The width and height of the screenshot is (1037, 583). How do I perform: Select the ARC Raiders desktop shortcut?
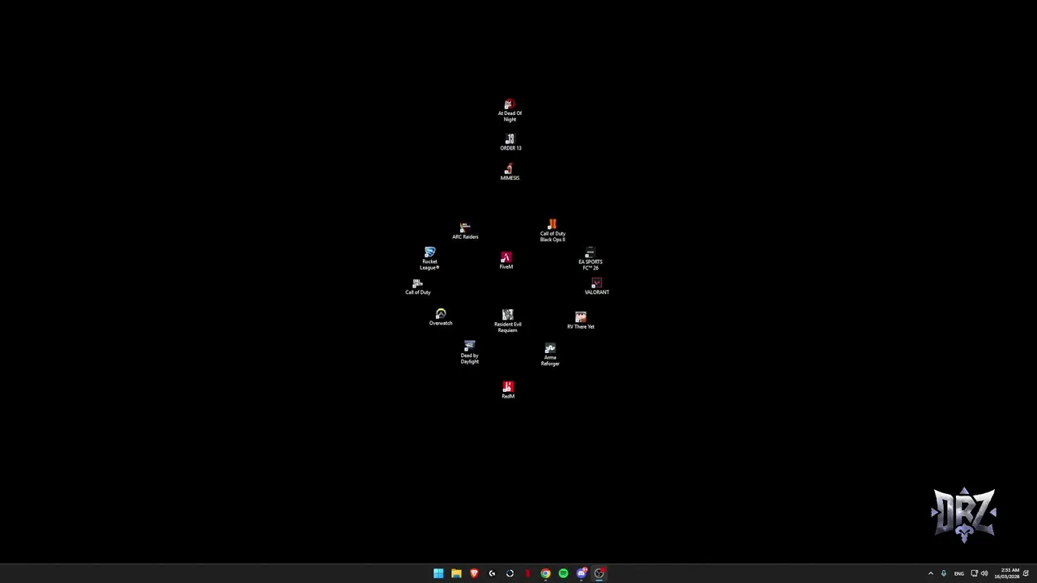click(465, 231)
